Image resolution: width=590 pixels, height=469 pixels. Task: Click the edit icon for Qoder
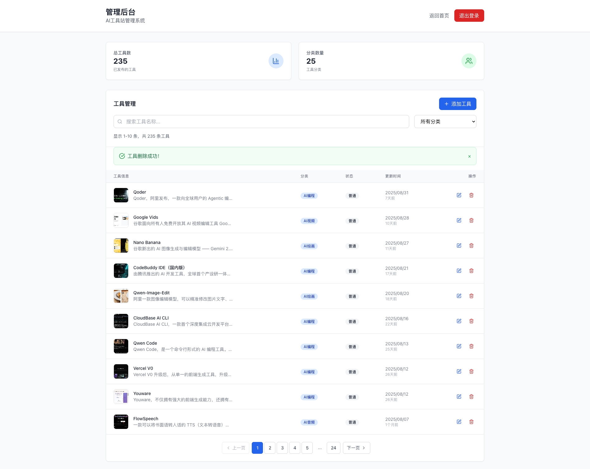(459, 195)
